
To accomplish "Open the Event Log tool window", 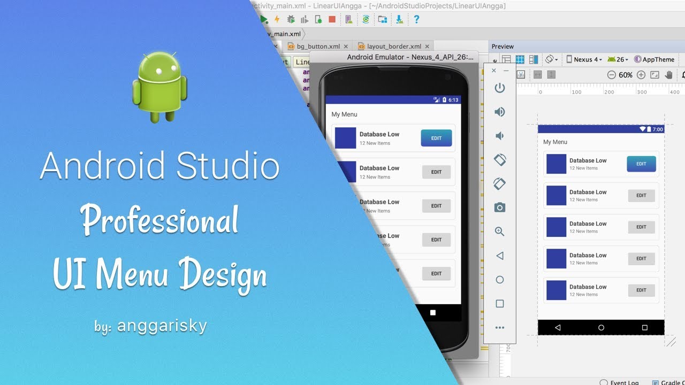I will [x=620, y=382].
